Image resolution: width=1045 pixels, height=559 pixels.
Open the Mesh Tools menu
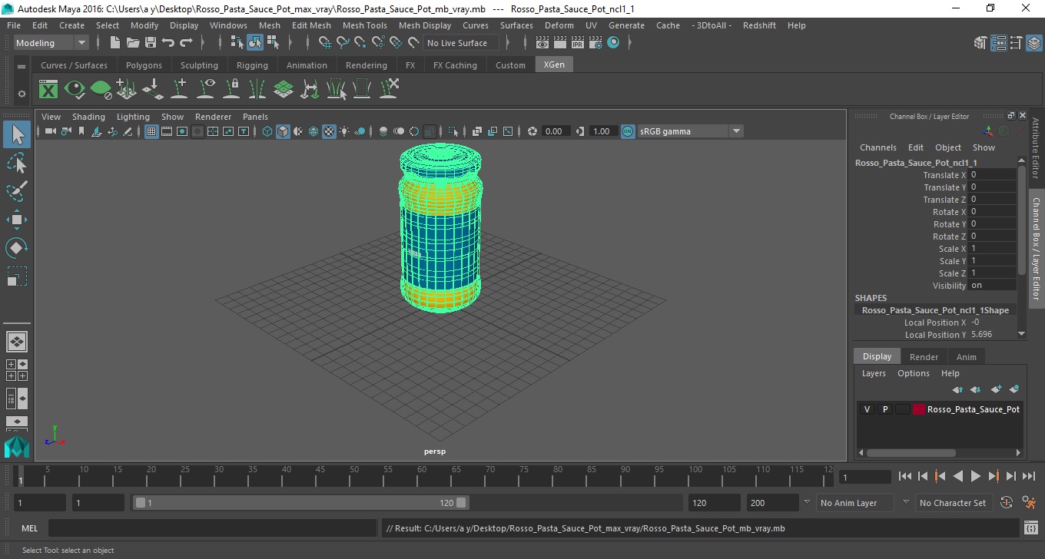(x=364, y=25)
